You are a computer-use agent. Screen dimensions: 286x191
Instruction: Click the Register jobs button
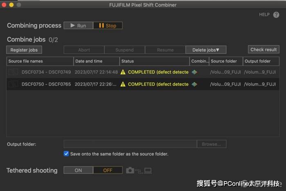click(x=24, y=50)
